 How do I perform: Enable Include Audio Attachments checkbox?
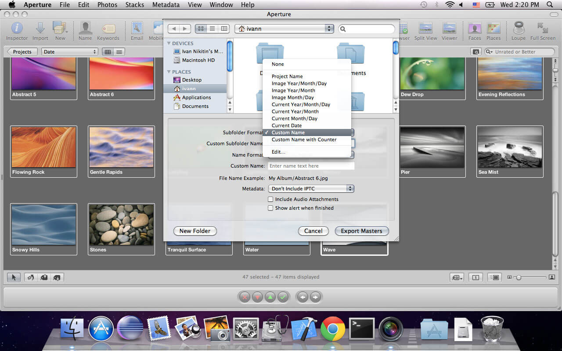[x=270, y=199]
